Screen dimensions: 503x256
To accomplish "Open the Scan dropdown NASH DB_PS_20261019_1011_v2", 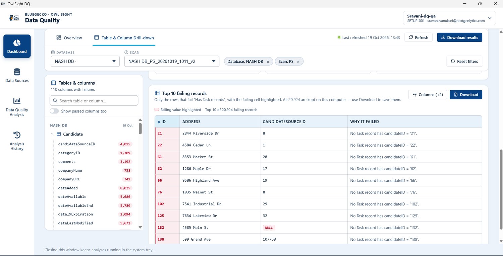I will pyautogui.click(x=172, y=61).
